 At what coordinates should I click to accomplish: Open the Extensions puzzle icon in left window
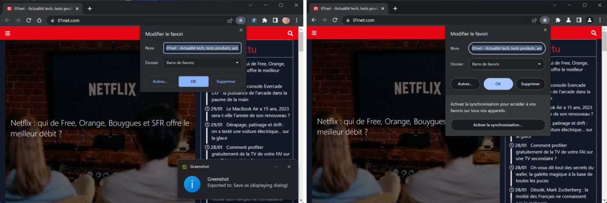click(x=265, y=20)
